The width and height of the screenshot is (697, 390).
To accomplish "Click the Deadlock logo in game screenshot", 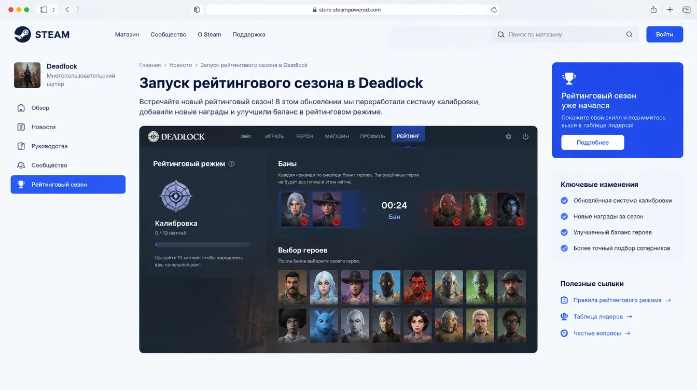I will (x=176, y=136).
